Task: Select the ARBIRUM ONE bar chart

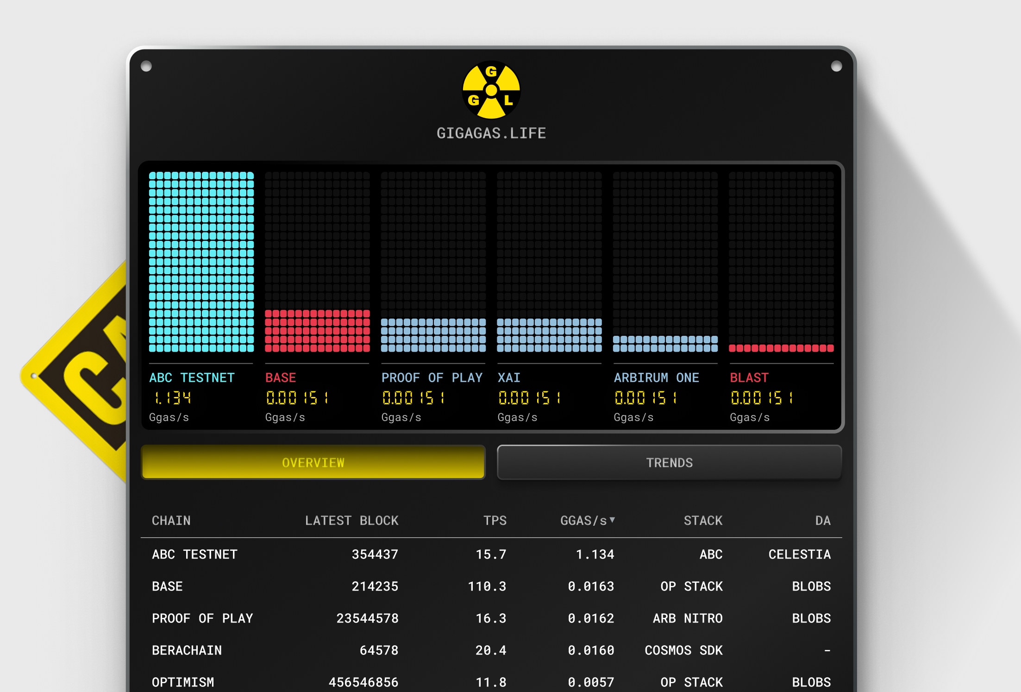Action: pos(665,262)
